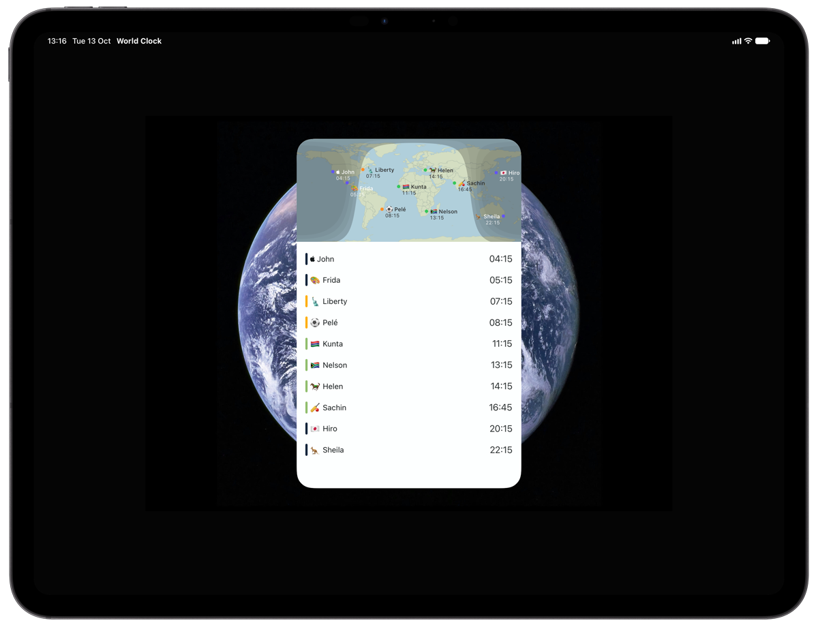This screenshot has height=627, width=818.
Task: Select the Pelé name in the list
Action: [330, 322]
